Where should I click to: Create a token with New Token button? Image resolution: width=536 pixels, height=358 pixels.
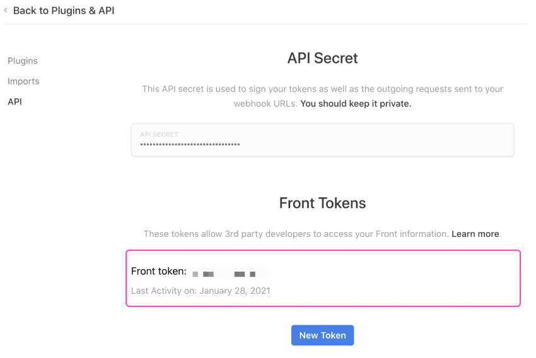pos(322,335)
